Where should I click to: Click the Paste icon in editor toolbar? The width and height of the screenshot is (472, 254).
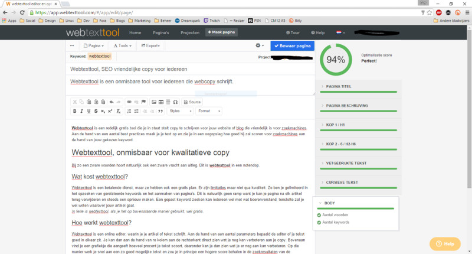(89, 102)
